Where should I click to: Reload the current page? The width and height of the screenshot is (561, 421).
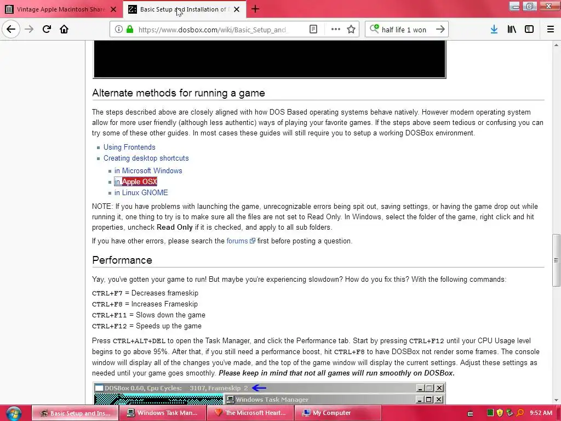pyautogui.click(x=47, y=30)
